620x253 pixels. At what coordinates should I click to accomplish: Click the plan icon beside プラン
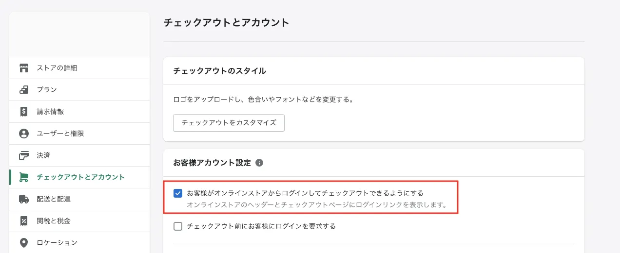point(23,90)
